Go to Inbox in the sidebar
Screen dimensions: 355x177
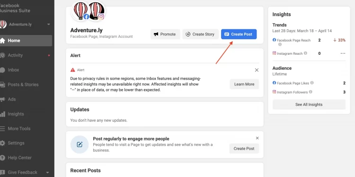click(26, 70)
